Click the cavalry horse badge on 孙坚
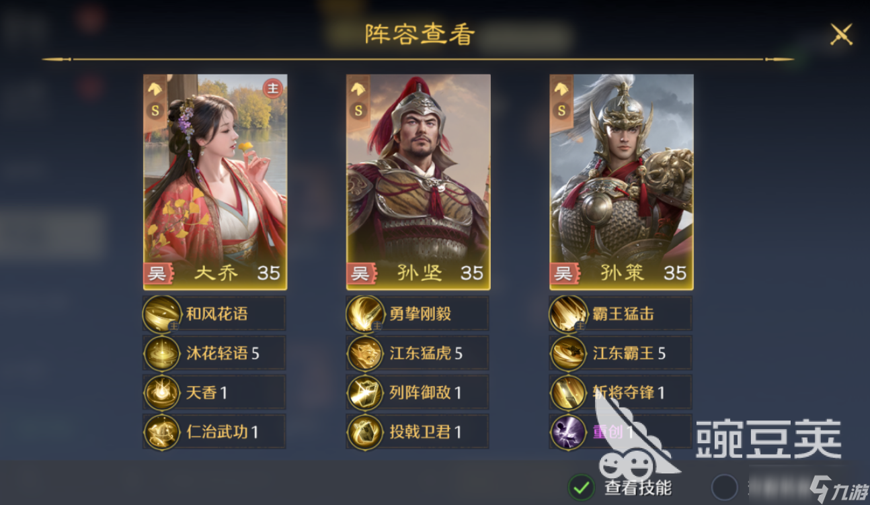Image resolution: width=870 pixels, height=505 pixels. (358, 88)
